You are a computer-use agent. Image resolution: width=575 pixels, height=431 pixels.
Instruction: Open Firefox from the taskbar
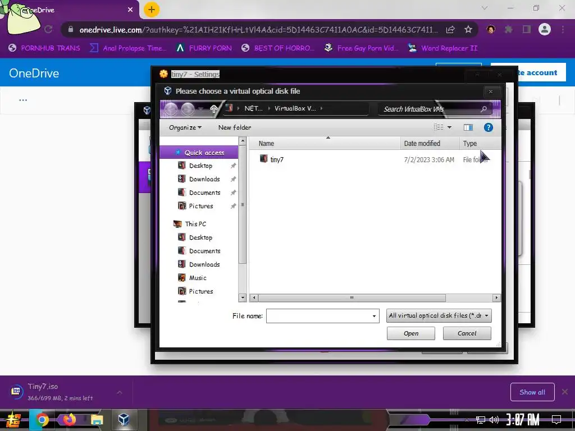pos(69,419)
